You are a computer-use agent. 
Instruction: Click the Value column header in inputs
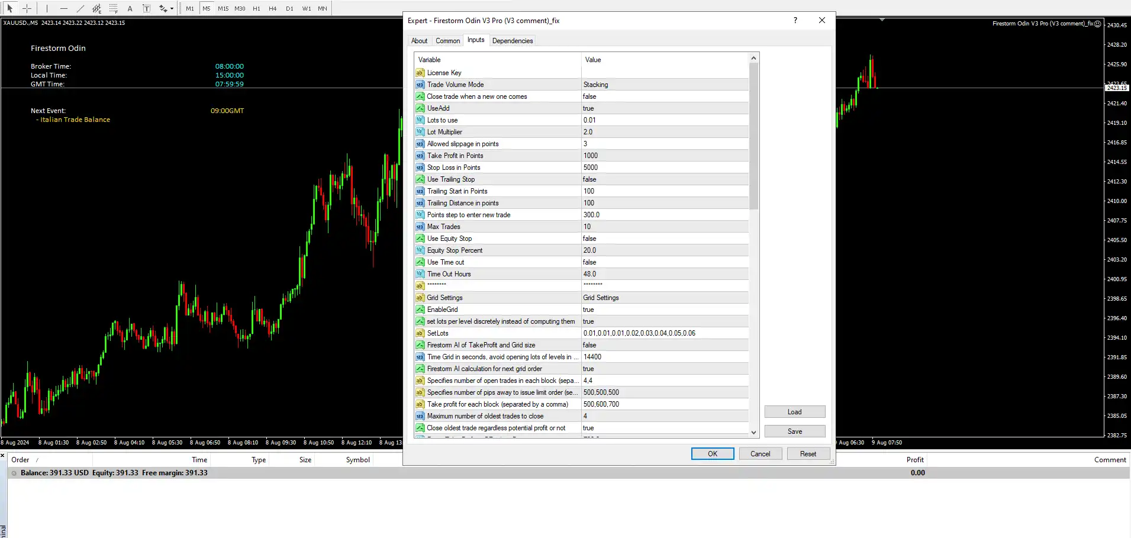(x=665, y=60)
